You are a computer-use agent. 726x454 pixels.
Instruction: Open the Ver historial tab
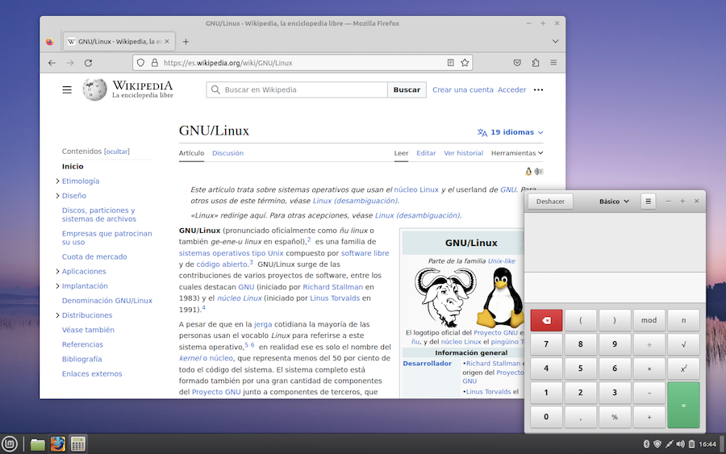coord(463,153)
